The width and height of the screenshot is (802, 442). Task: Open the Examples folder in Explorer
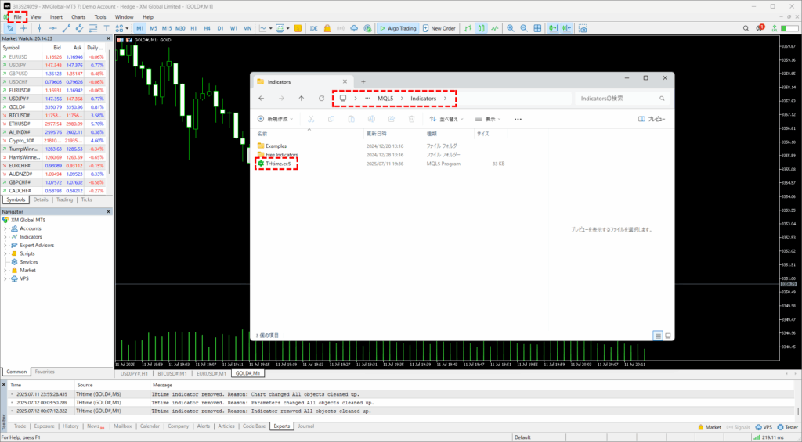[276, 146]
